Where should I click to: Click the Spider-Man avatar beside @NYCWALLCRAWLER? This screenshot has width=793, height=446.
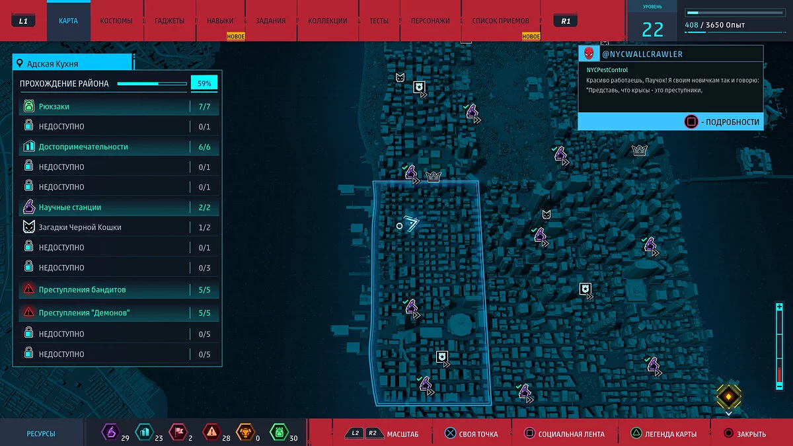click(589, 54)
